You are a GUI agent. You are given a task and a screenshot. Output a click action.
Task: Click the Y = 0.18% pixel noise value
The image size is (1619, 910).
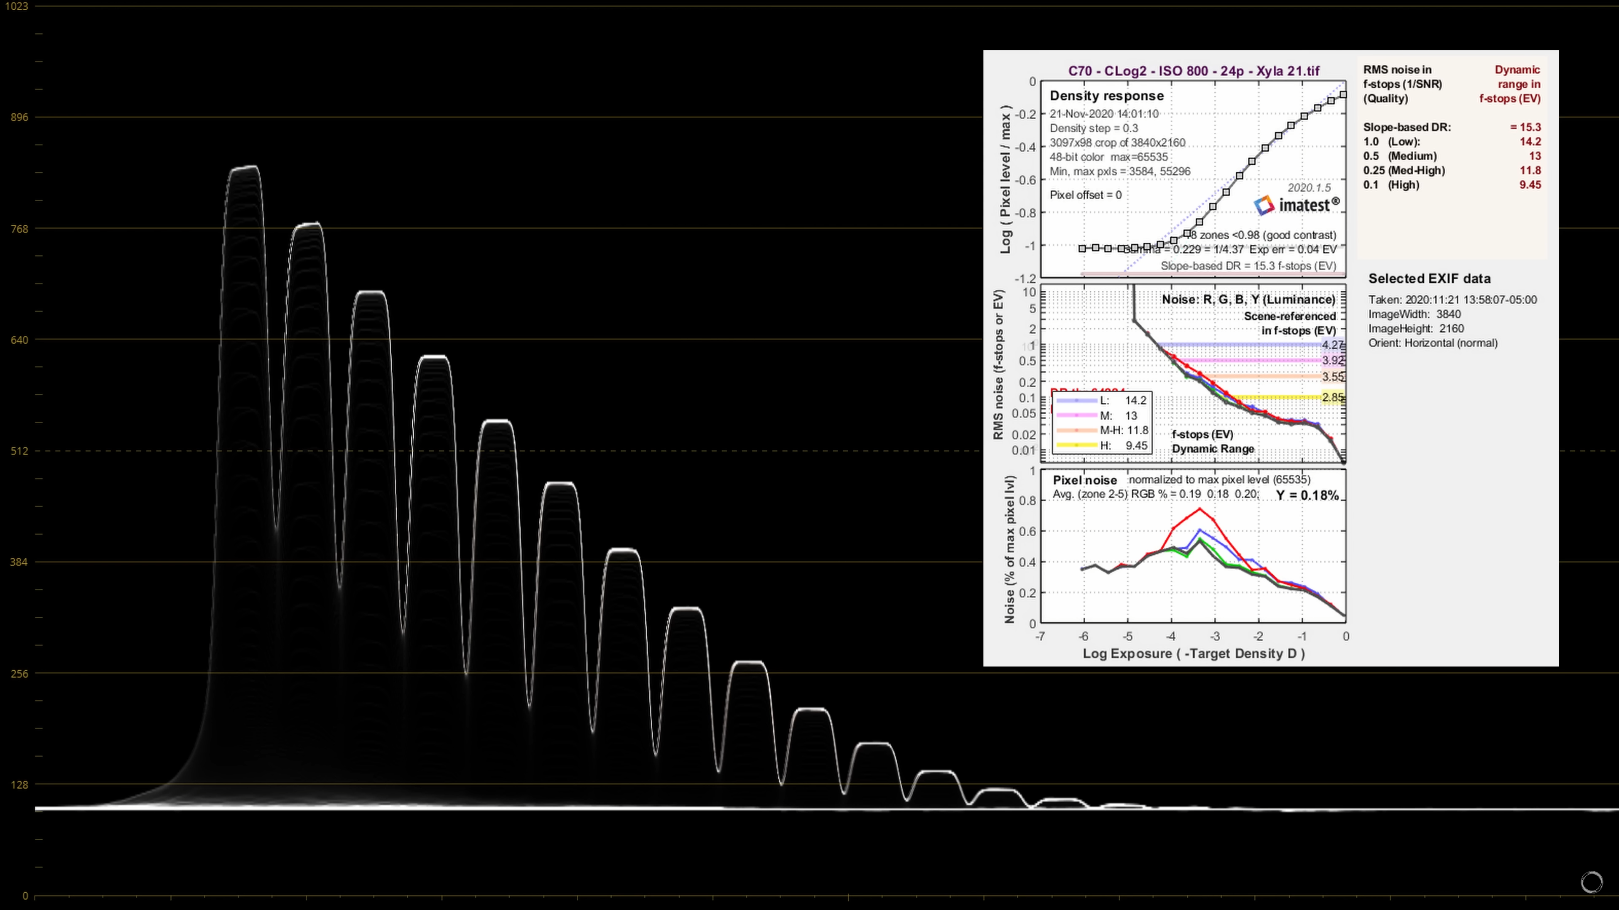click(x=1307, y=495)
